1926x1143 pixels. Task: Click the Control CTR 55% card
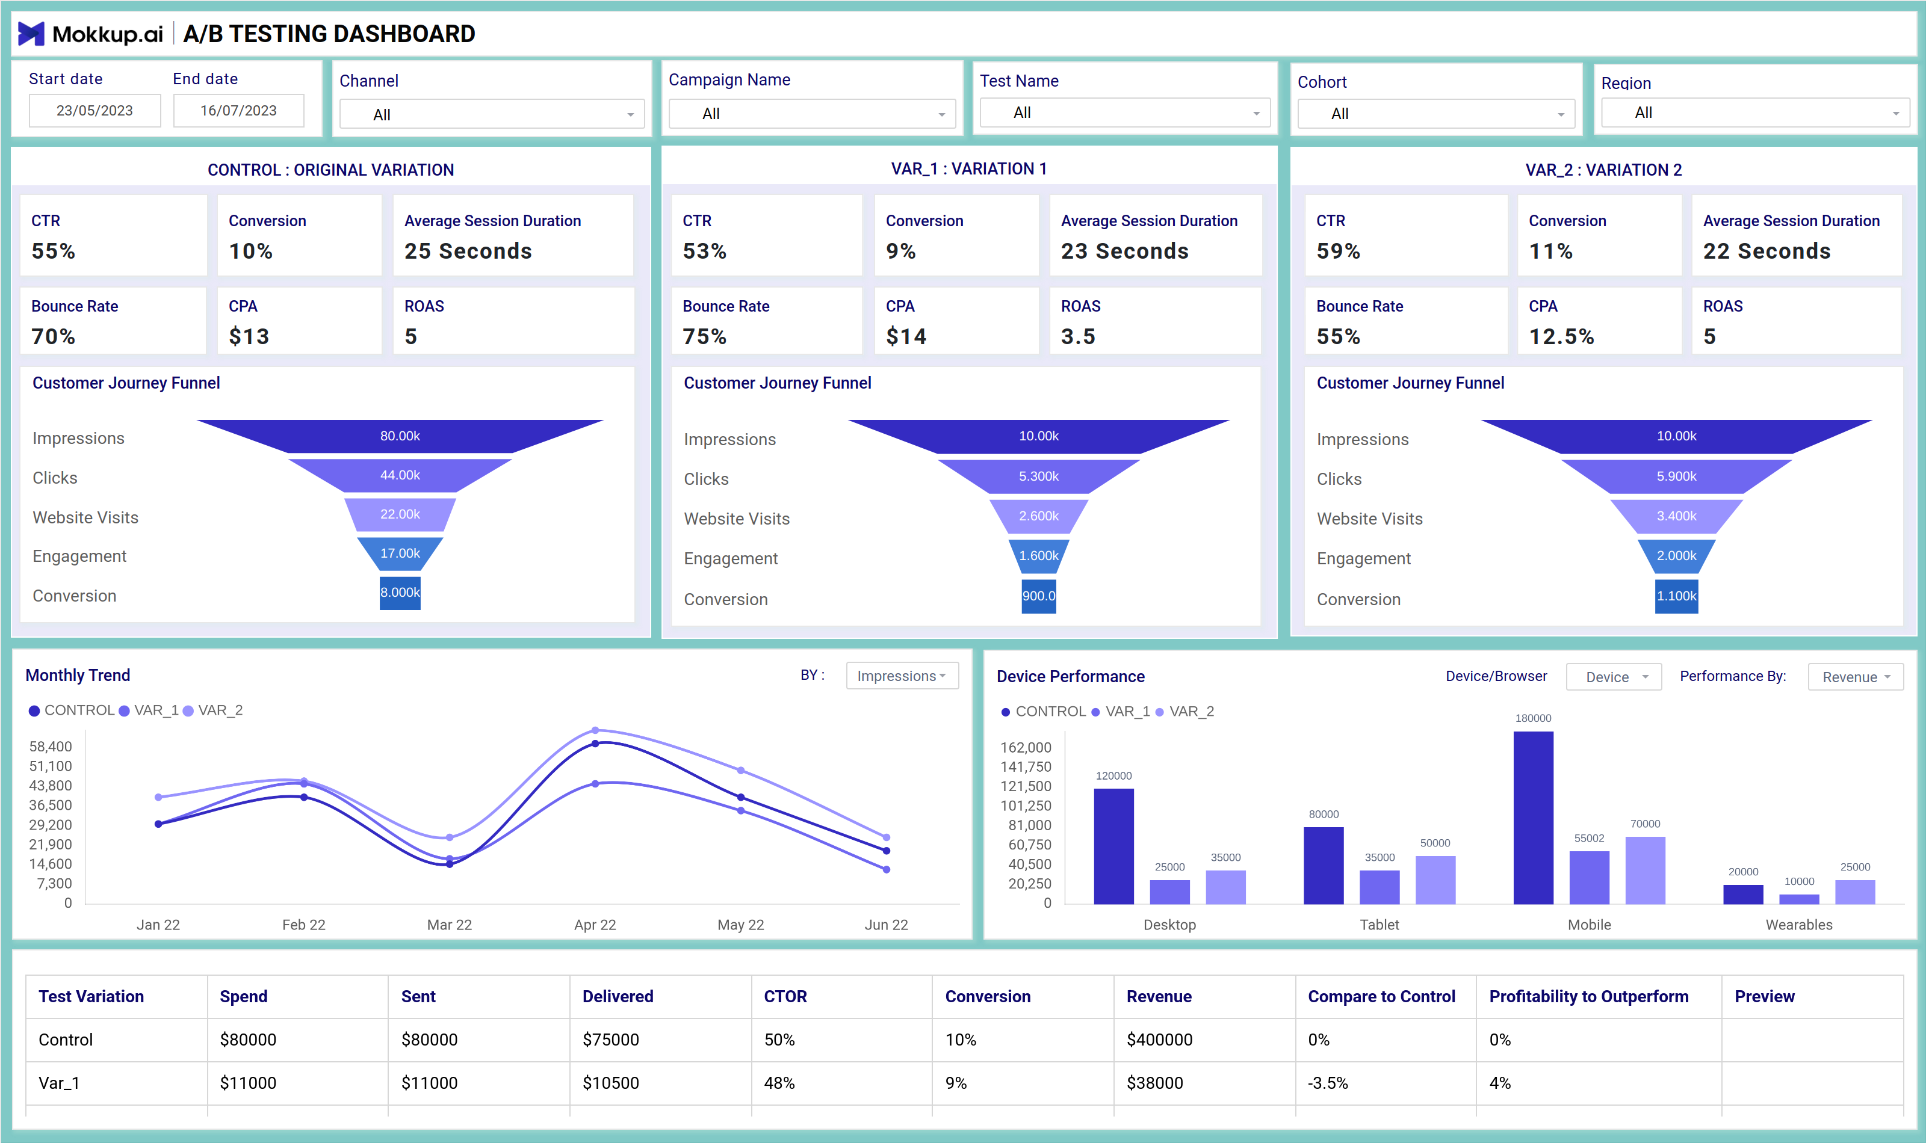113,235
